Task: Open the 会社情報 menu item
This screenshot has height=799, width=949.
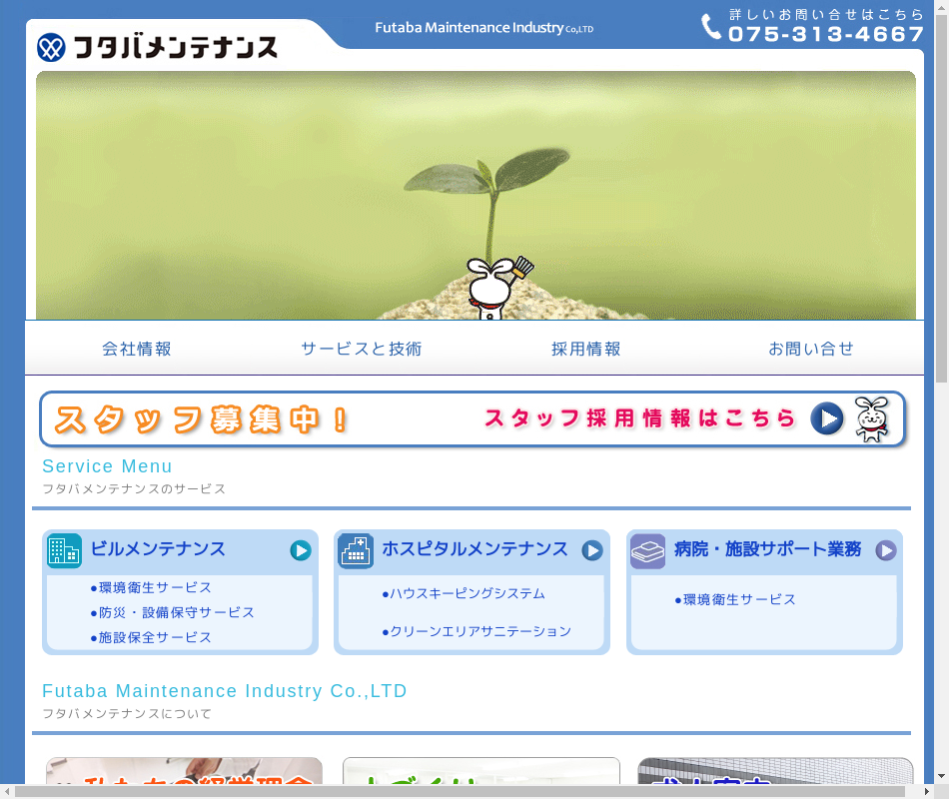Action: (137, 349)
